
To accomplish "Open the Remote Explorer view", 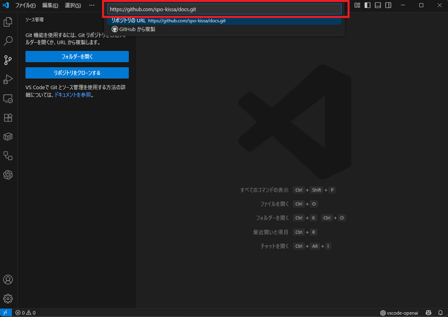I will pyautogui.click(x=8, y=98).
